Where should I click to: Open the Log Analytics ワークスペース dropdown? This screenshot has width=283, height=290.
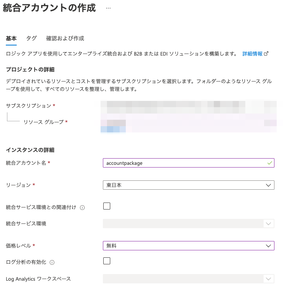coord(188,279)
